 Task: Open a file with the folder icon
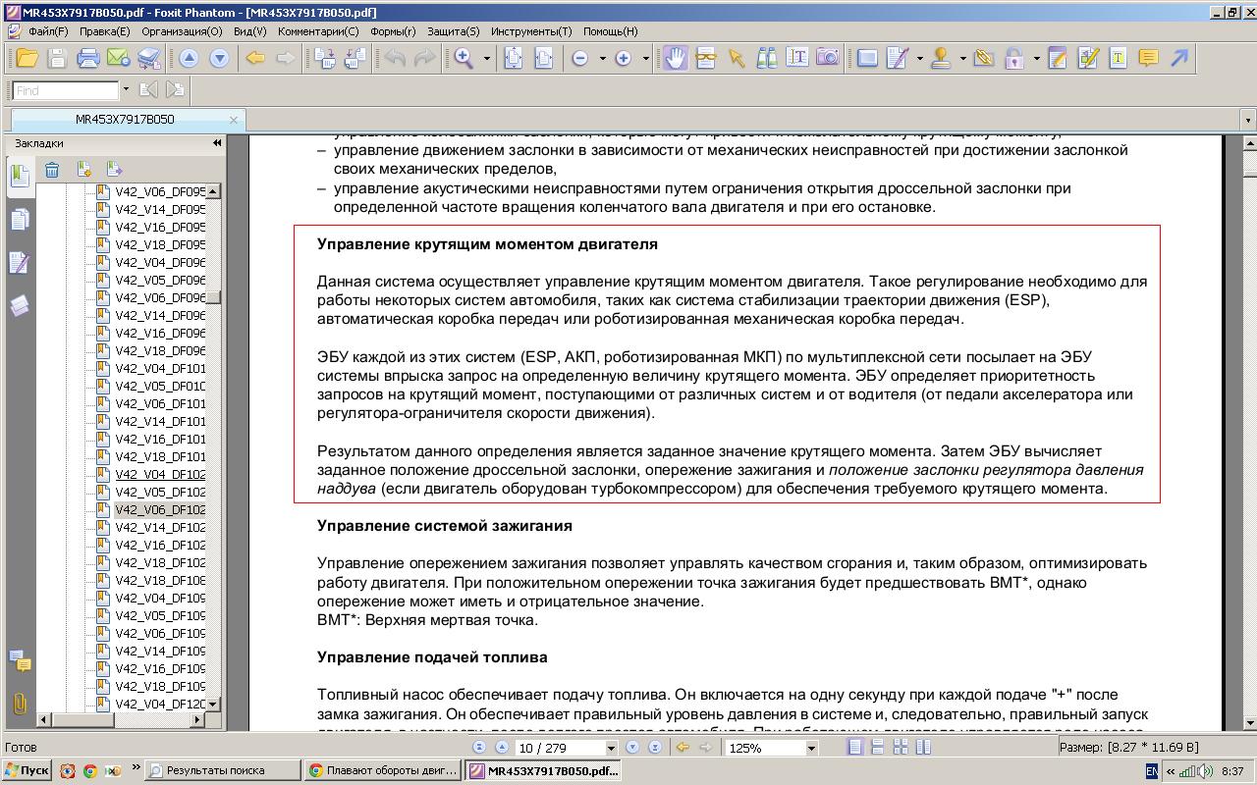click(x=26, y=59)
